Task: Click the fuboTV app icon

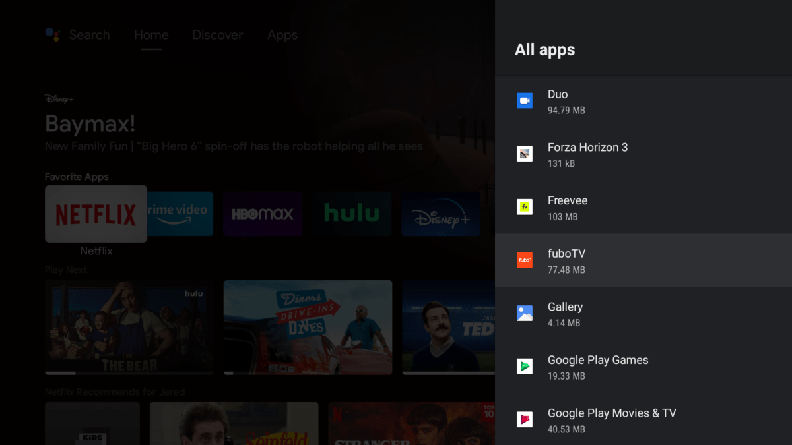Action: click(x=525, y=260)
